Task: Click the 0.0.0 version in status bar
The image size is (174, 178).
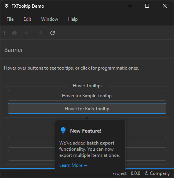Action: (x=136, y=173)
